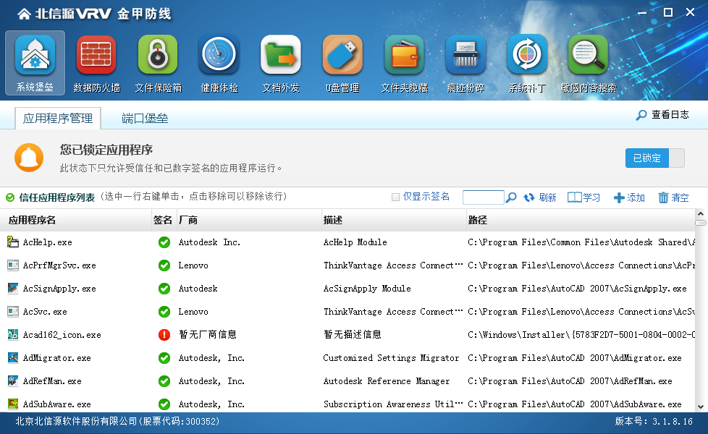The image size is (708, 434).
Task: Select the AdRefMan.exe row name
Action: (x=52, y=381)
